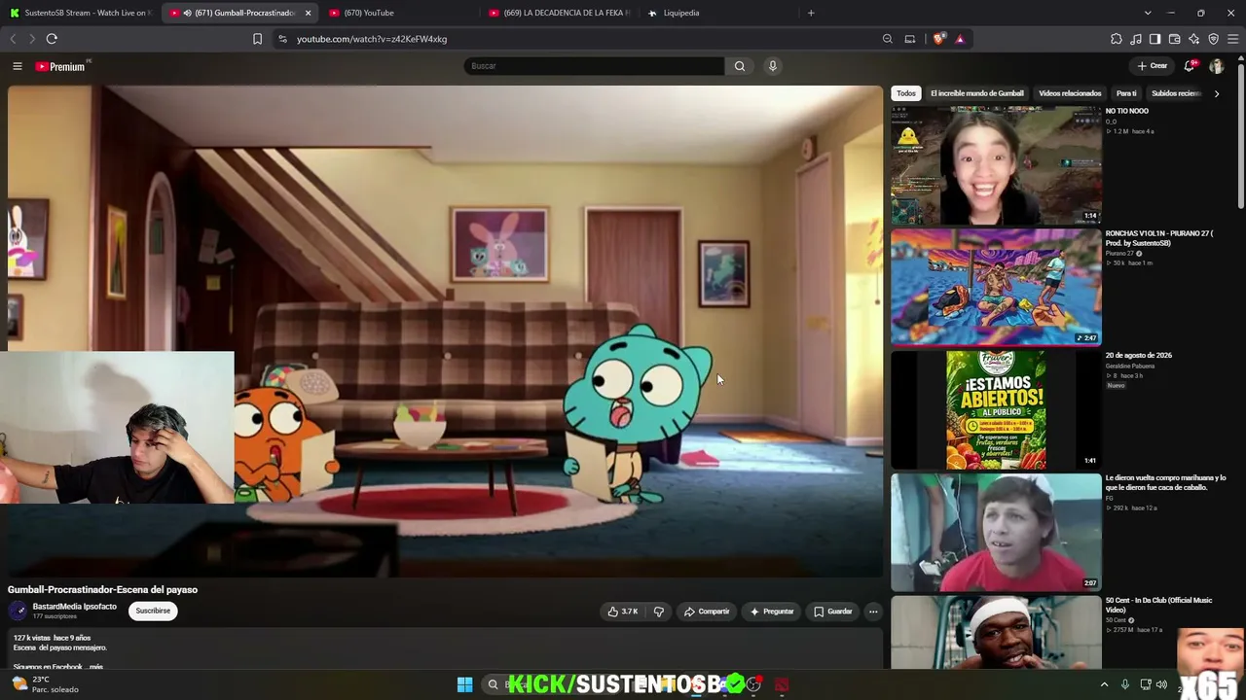Toggle the browser sidebar panel
Screen dimensions: 1246x700
pos(1154,39)
